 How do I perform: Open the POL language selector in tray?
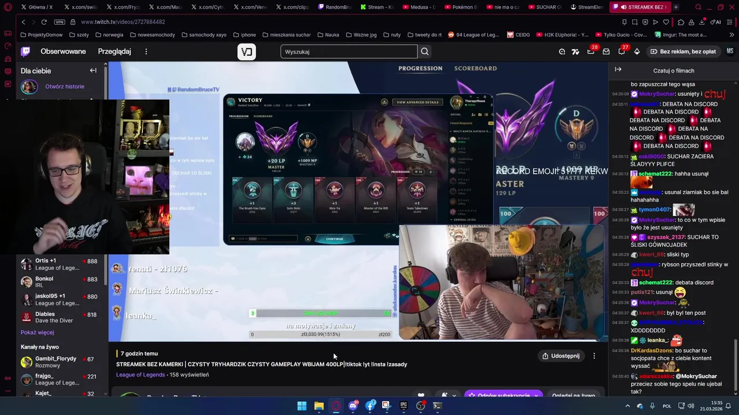coord(667,406)
